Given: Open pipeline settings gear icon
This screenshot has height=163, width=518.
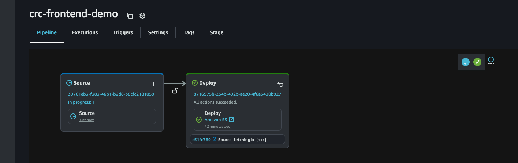Looking at the screenshot, I should (x=142, y=16).
